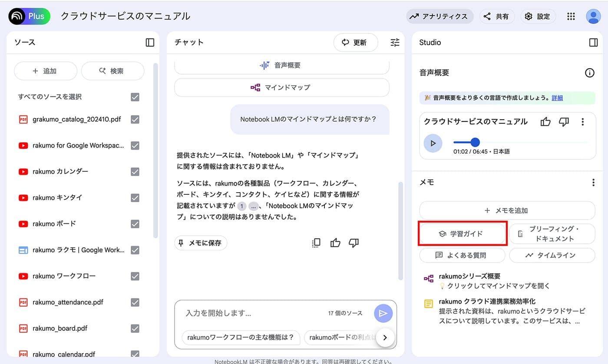Click 追加 to add a source
608x364 pixels.
[x=46, y=71]
